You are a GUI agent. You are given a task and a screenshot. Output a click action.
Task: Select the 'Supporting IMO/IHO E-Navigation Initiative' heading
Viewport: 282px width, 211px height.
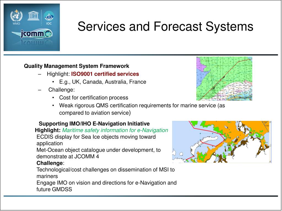pyautogui.click(x=94, y=124)
